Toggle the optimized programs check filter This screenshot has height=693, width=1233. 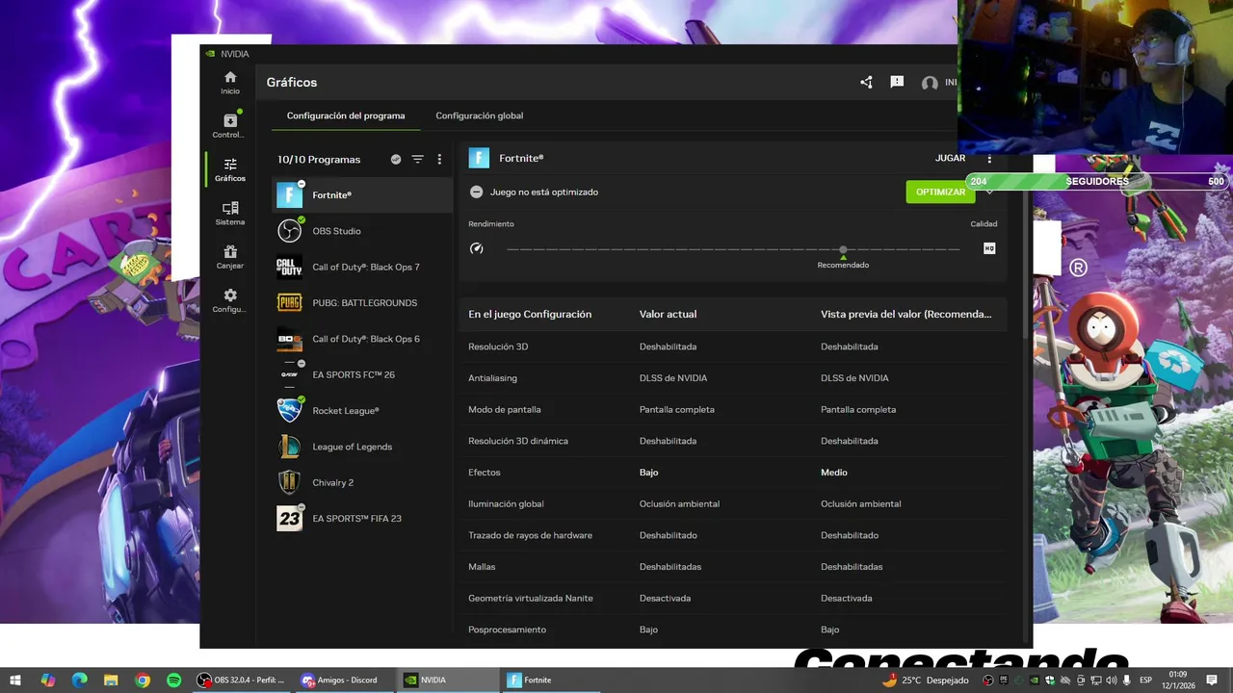396,159
